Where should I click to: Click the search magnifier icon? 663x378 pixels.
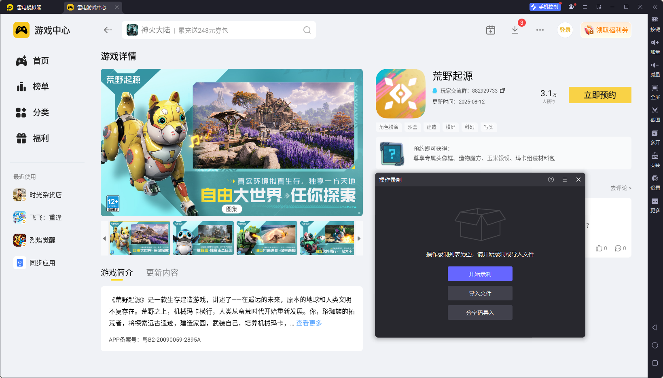click(x=307, y=30)
